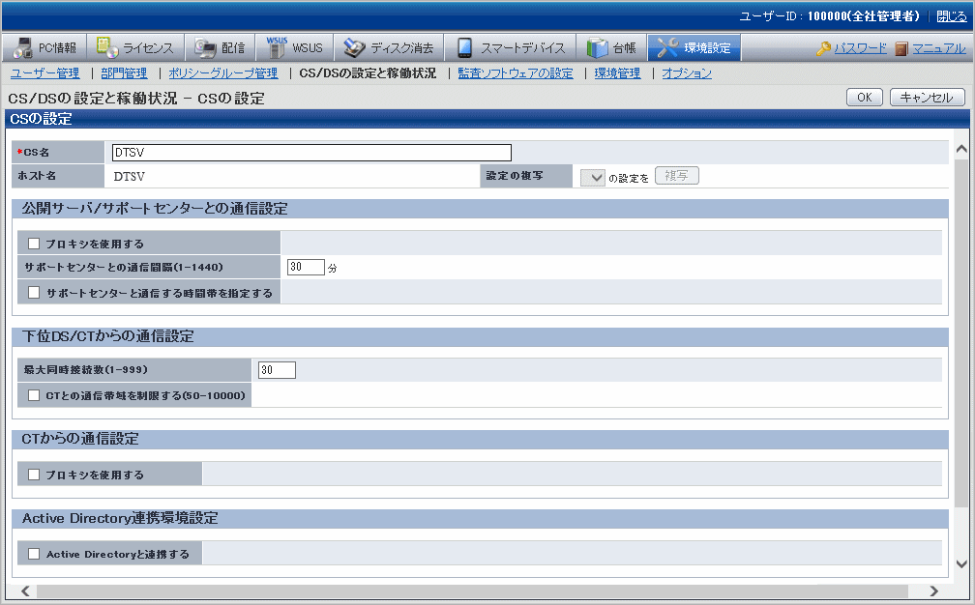Click the キャンセル button

click(x=927, y=97)
